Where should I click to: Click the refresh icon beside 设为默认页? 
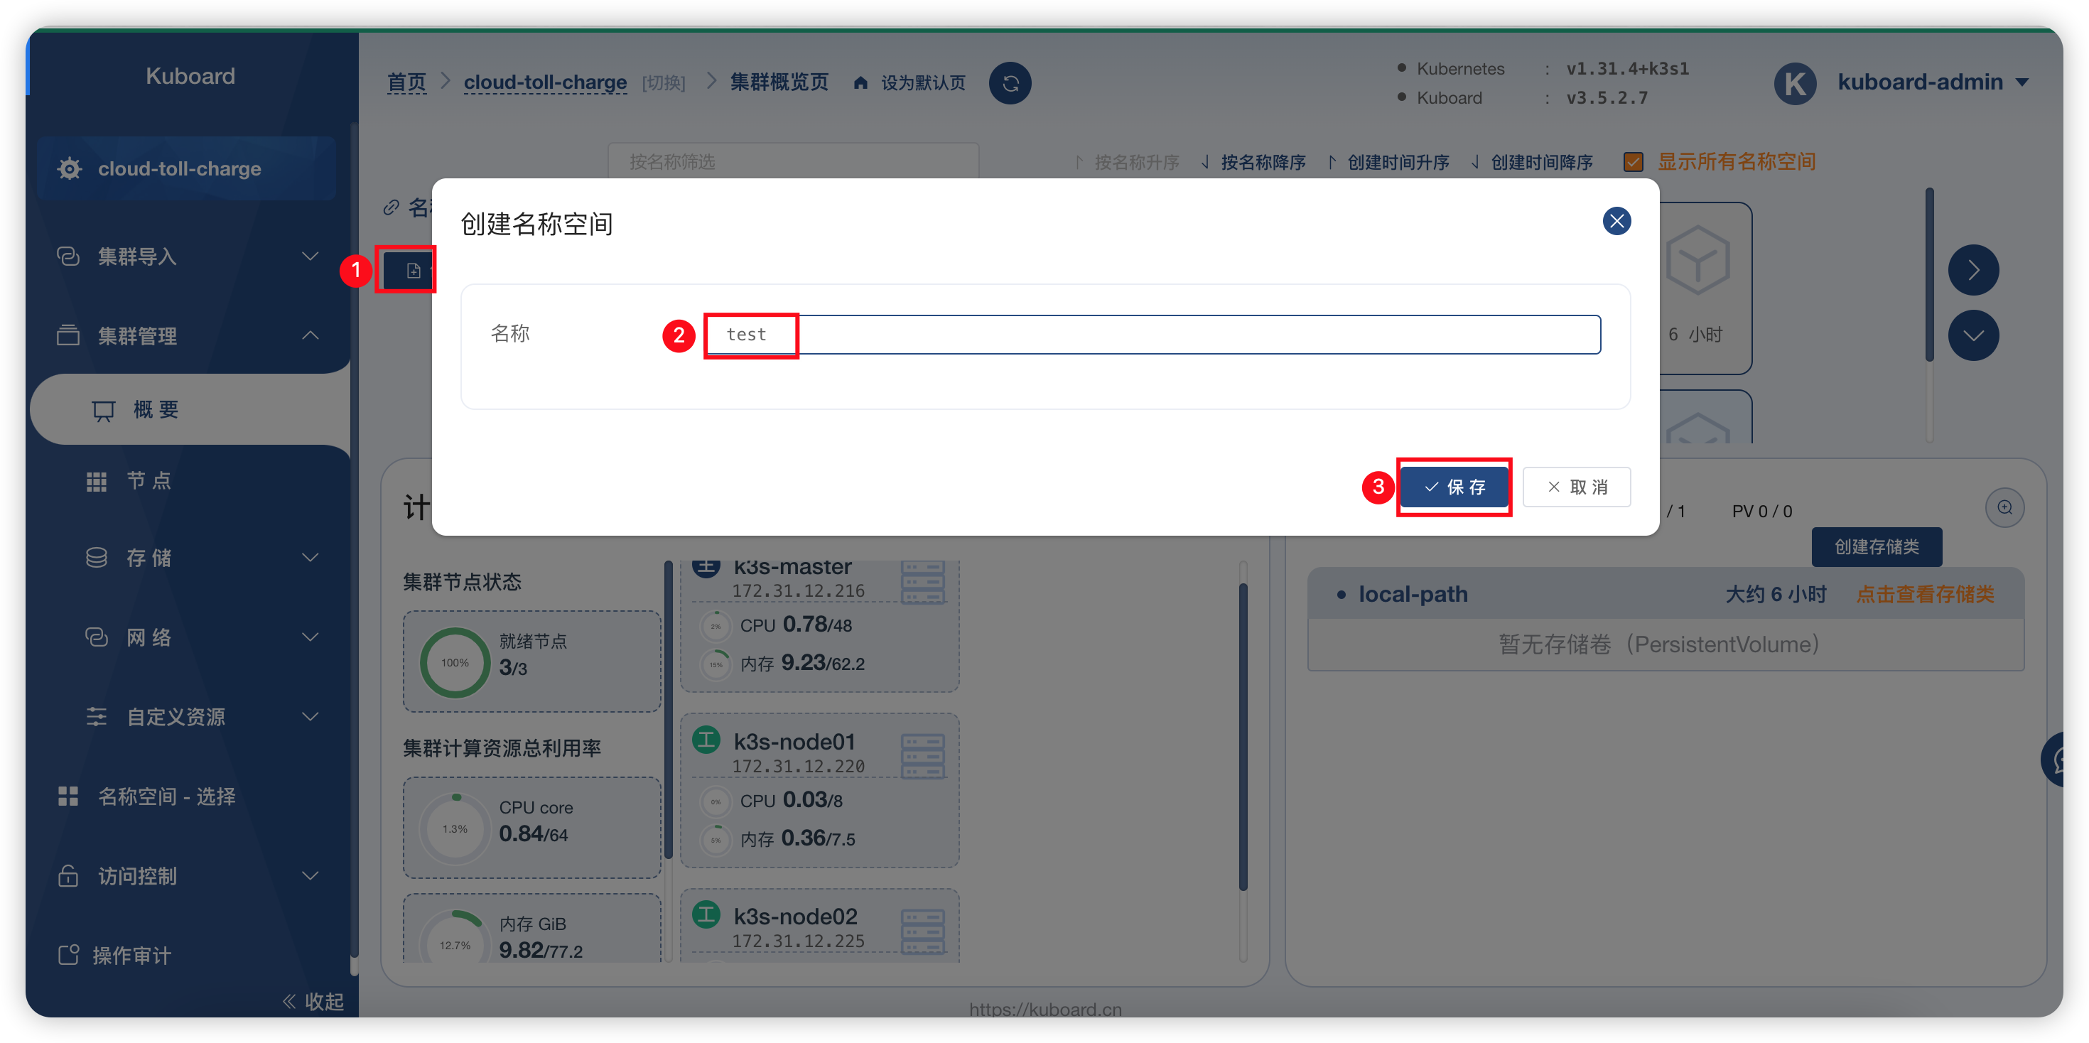[x=1010, y=82]
